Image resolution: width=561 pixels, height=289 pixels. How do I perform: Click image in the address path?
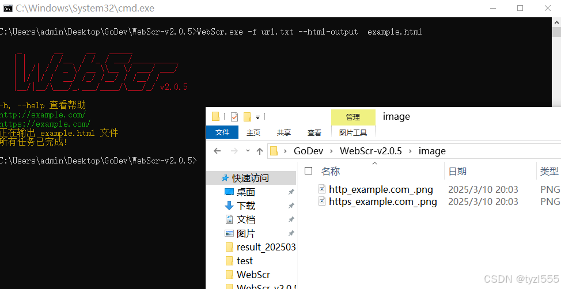pos(432,151)
